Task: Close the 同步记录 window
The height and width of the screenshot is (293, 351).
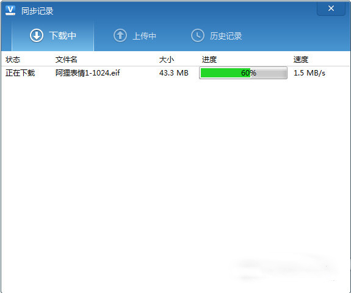Action: pyautogui.click(x=331, y=9)
